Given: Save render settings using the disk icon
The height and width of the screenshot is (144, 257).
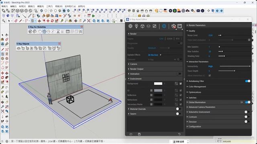Looking at the screenshot, I should point(139,134).
